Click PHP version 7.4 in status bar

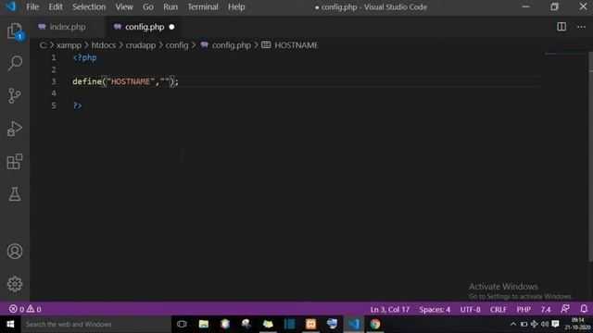coord(546,309)
